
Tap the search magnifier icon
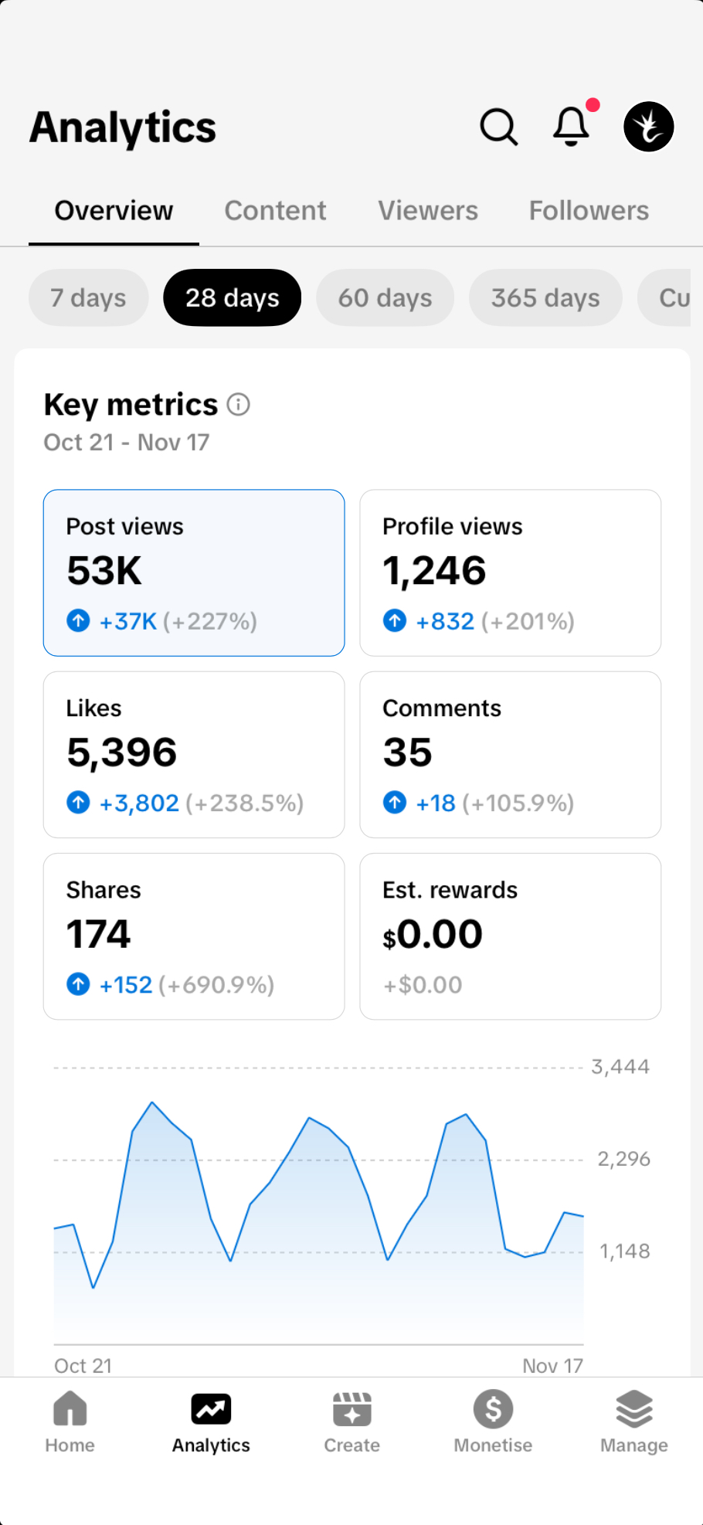point(499,127)
